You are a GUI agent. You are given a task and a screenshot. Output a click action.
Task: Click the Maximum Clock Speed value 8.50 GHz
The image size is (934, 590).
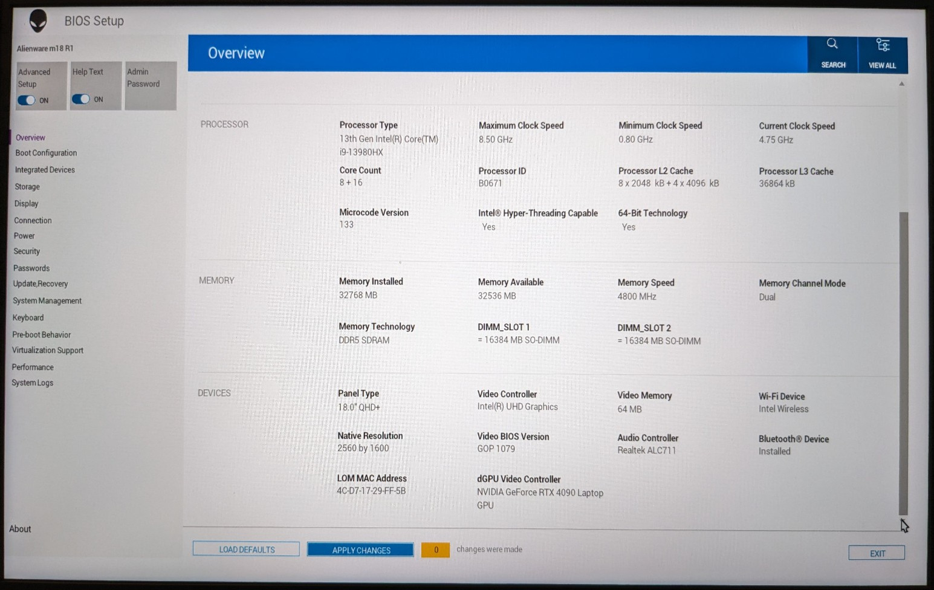[x=496, y=140]
